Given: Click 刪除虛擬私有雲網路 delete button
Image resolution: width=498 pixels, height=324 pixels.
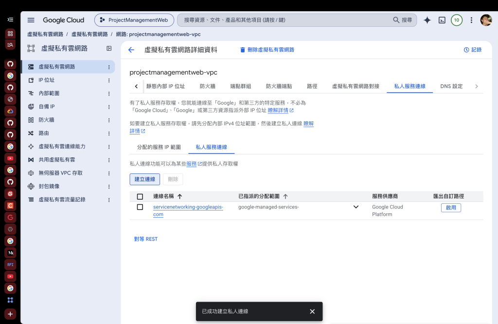Looking at the screenshot, I should [267, 50].
